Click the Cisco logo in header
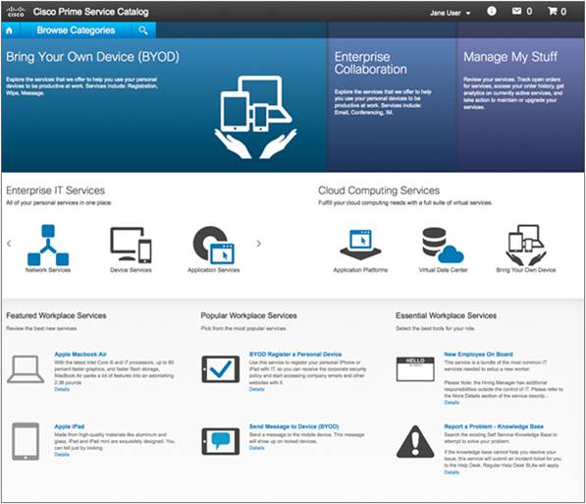 [x=16, y=11]
